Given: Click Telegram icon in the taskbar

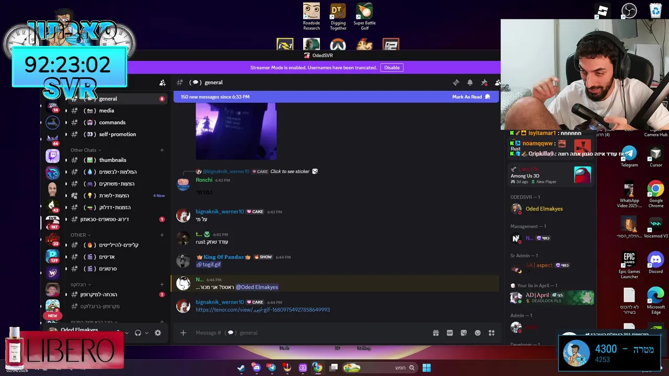Looking at the screenshot, I should pyautogui.click(x=272, y=368).
